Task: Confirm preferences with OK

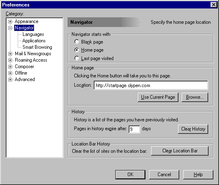Action: (130, 175)
